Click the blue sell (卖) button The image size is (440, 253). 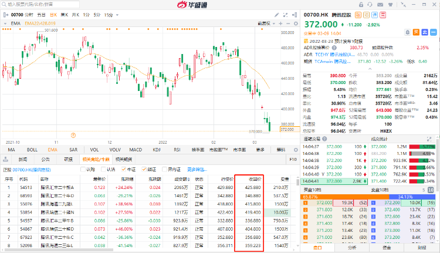pos(425,32)
